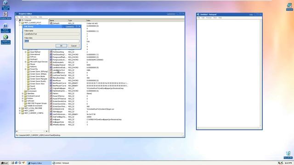Expand the Software key
This screenshot has width=294, height=165.
coord(23,101)
